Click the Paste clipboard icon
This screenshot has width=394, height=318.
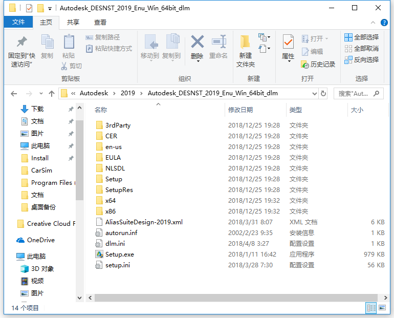pyautogui.click(x=69, y=41)
